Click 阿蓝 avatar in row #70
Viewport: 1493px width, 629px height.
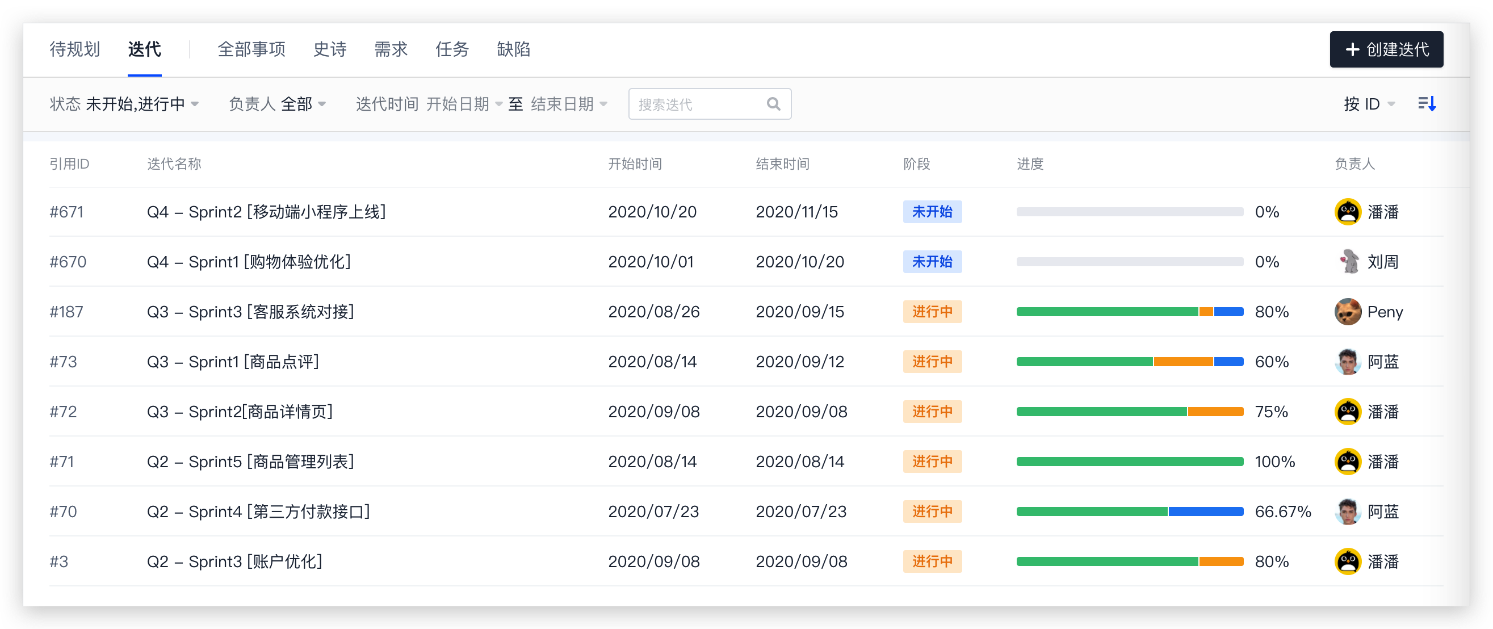(1348, 511)
